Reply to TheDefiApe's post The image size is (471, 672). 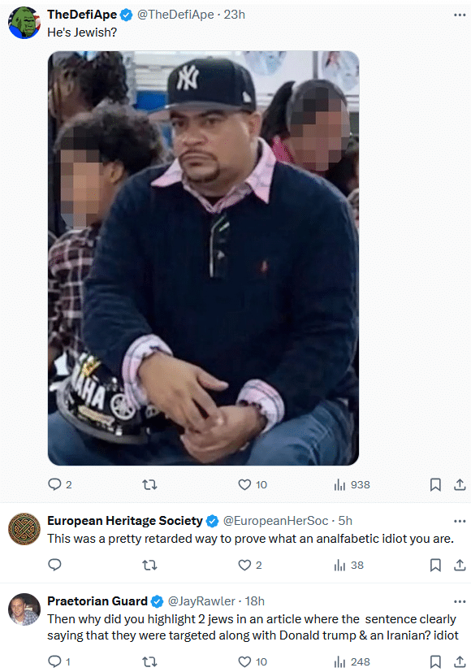coord(59,485)
